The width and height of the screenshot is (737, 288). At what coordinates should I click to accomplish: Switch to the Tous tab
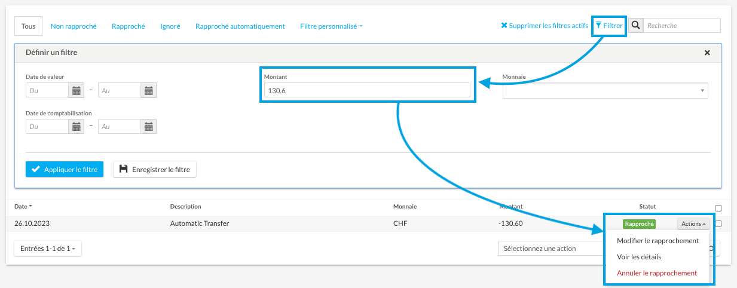[x=28, y=26]
